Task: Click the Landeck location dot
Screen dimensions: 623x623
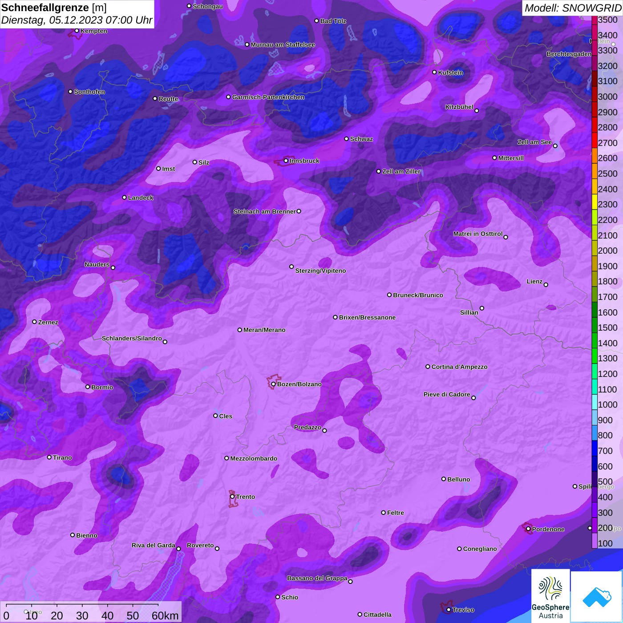Action: [125, 198]
